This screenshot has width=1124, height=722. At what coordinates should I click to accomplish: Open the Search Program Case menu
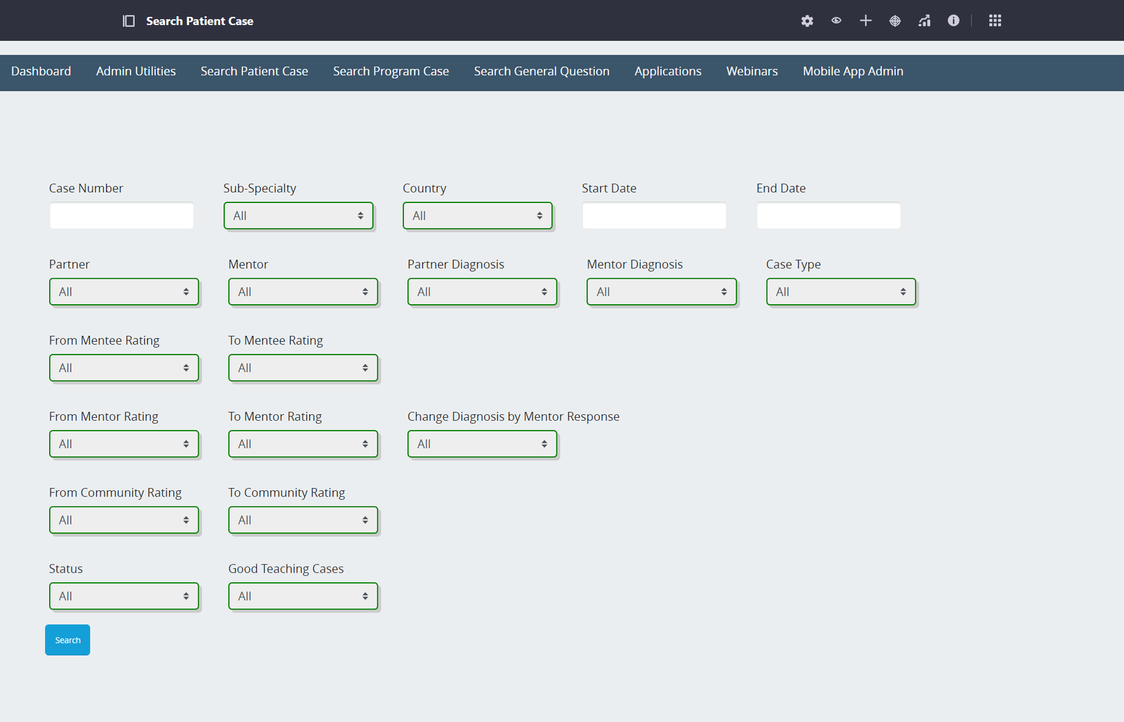[x=391, y=72]
